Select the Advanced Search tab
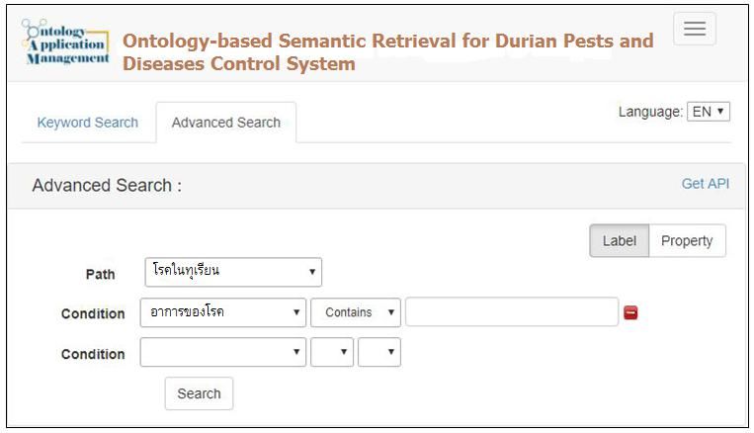Screen dimensions: 754x433 point(226,123)
